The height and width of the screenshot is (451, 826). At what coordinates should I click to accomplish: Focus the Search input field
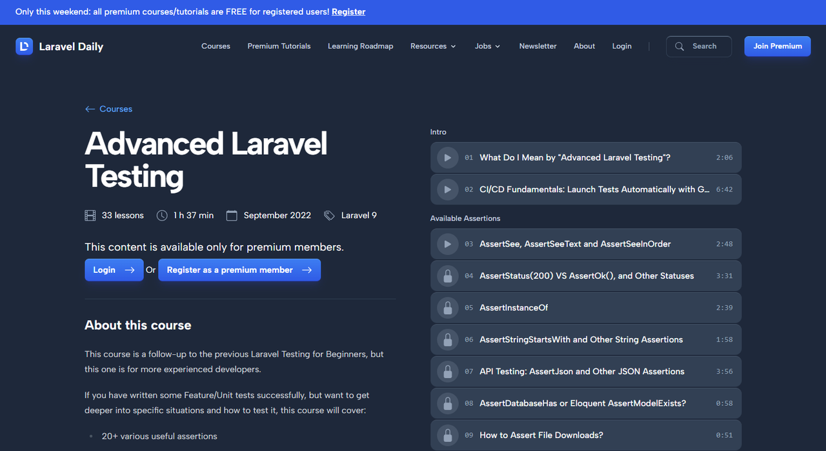click(x=699, y=46)
